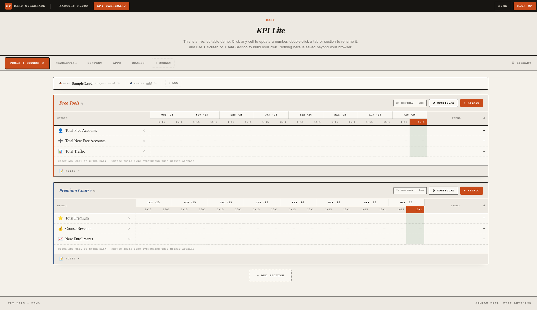537x310 pixels.
Task: Click the assist blue dot indicator
Action: (131, 83)
